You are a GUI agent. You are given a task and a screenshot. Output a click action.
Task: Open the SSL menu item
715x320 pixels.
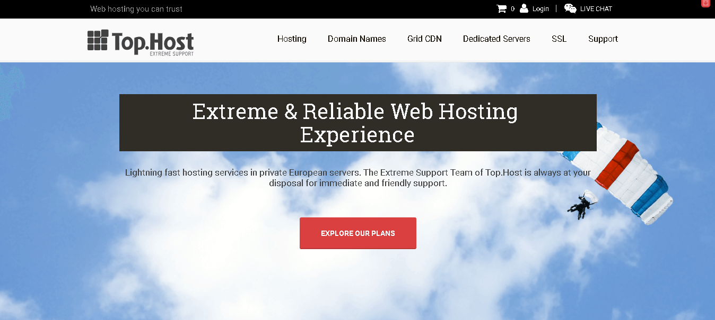[559, 39]
